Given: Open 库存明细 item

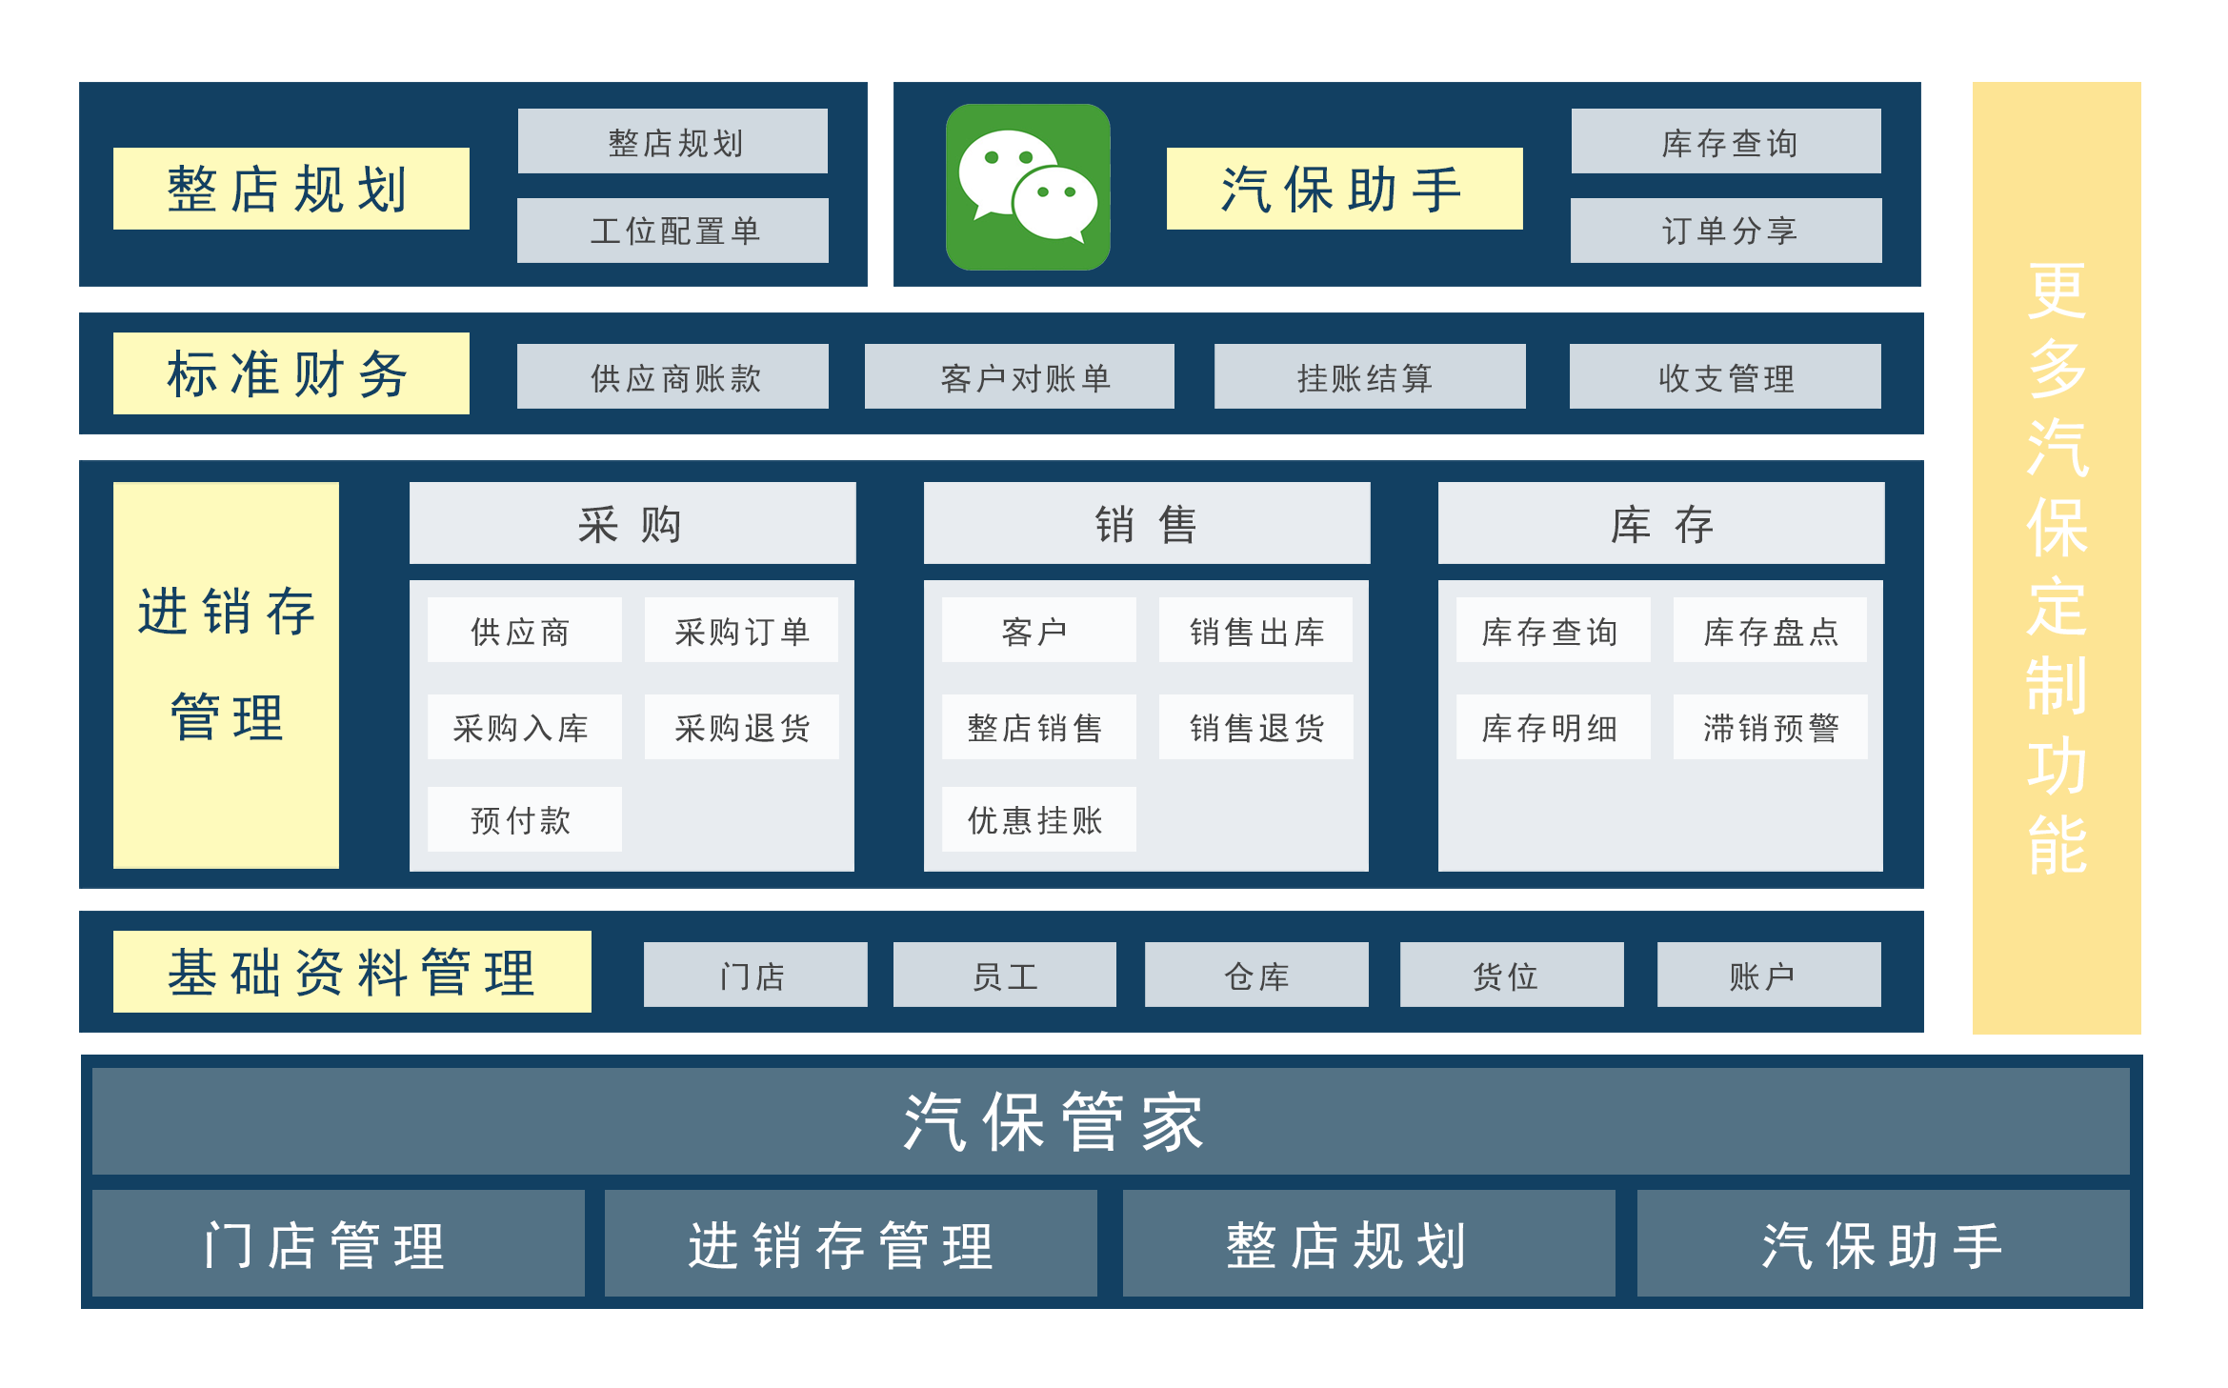Looking at the screenshot, I should click(1554, 727).
